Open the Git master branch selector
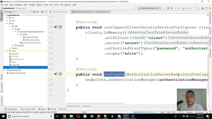The image size is (212, 119). click(200, 112)
